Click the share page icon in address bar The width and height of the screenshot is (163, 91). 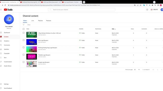click(138, 5)
